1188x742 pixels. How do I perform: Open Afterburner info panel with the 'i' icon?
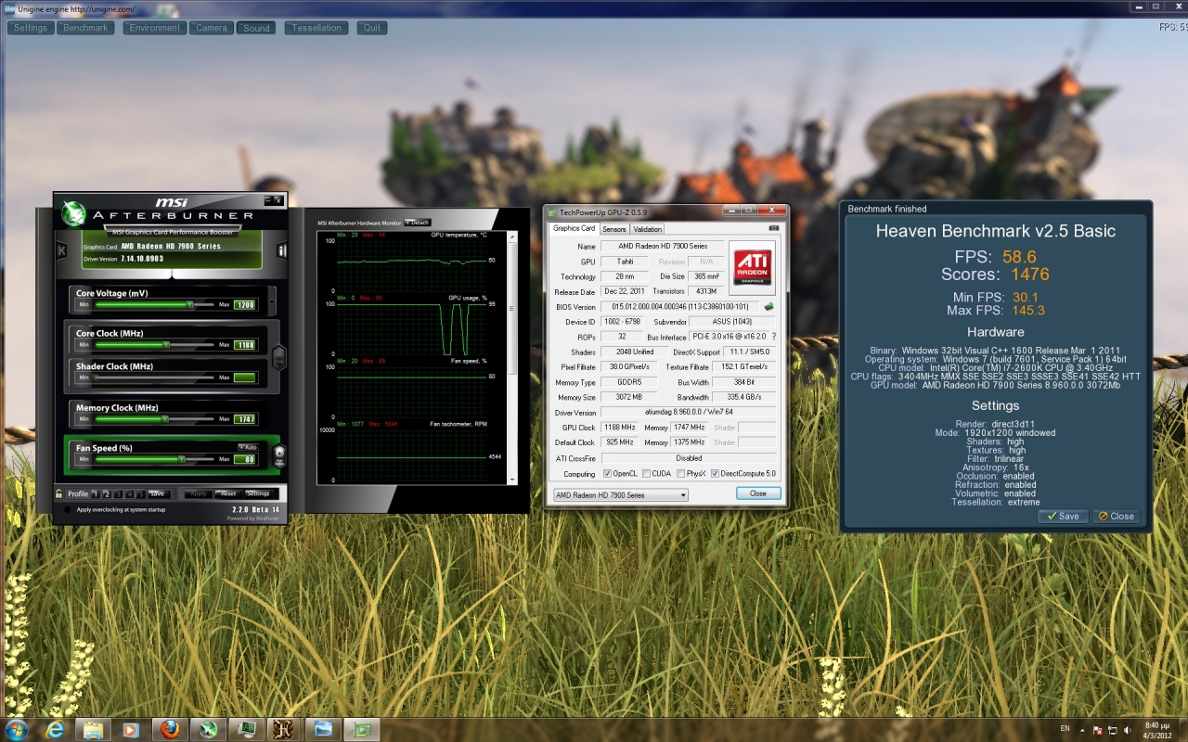tap(281, 250)
